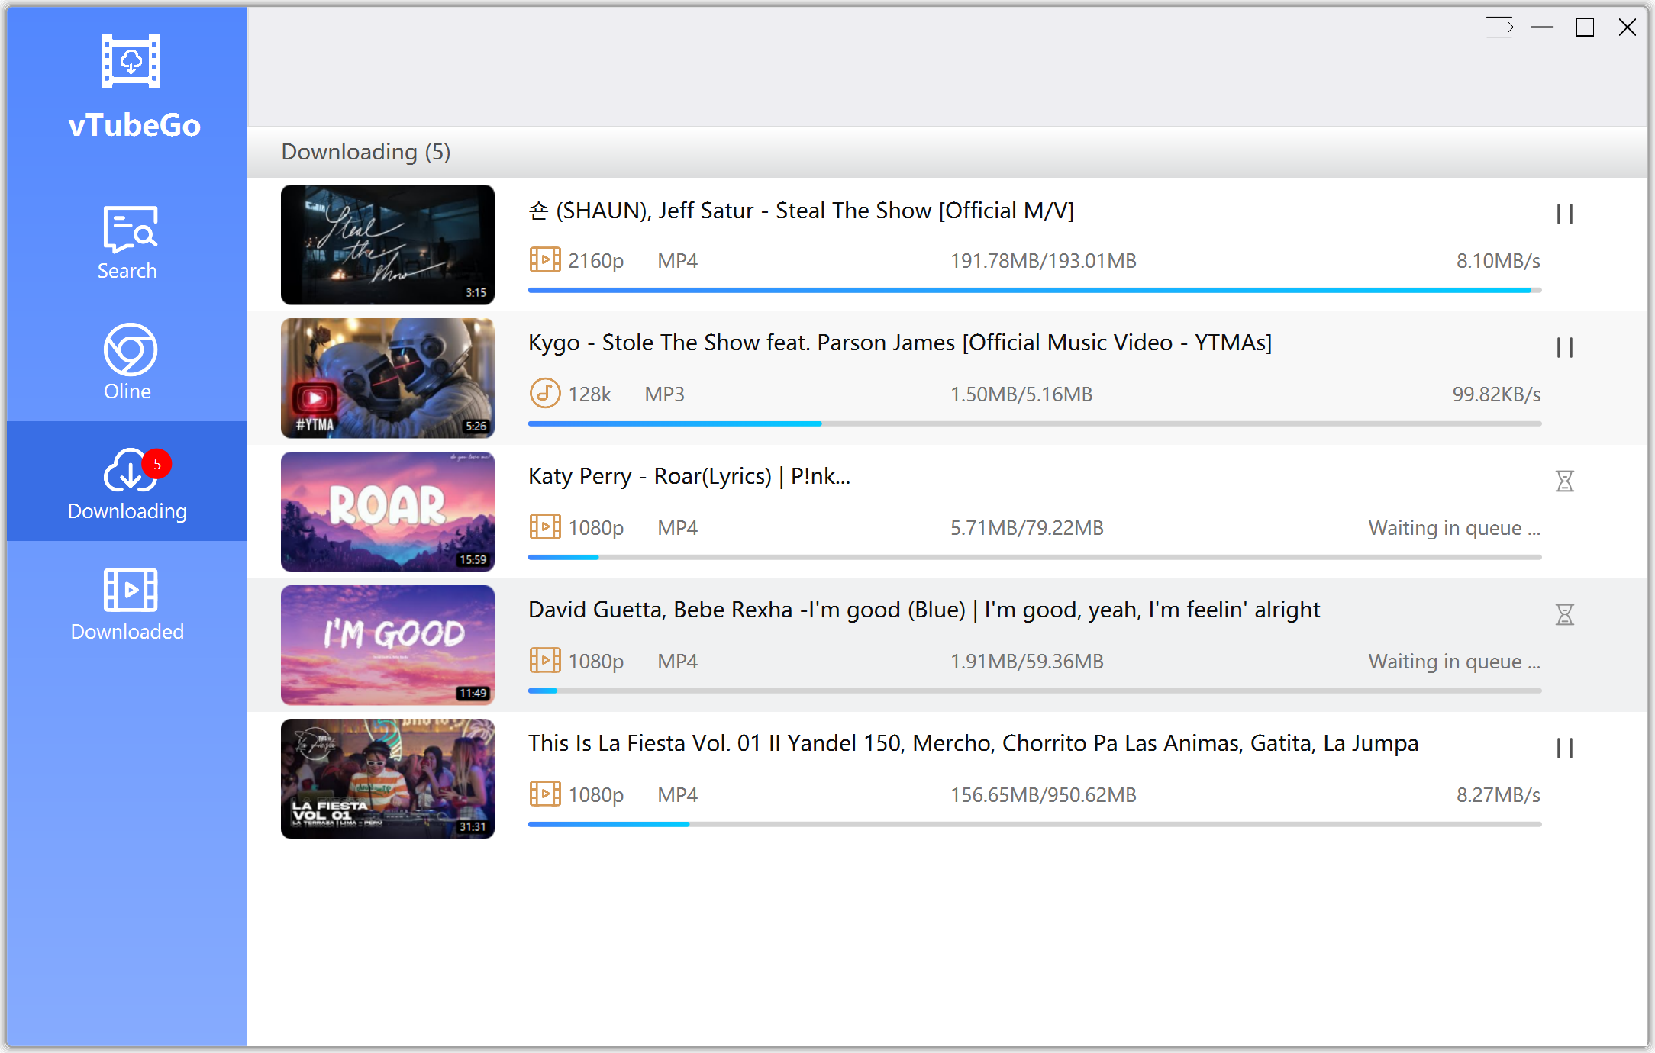Click the I'M GOOD video thumbnail

[x=388, y=646]
